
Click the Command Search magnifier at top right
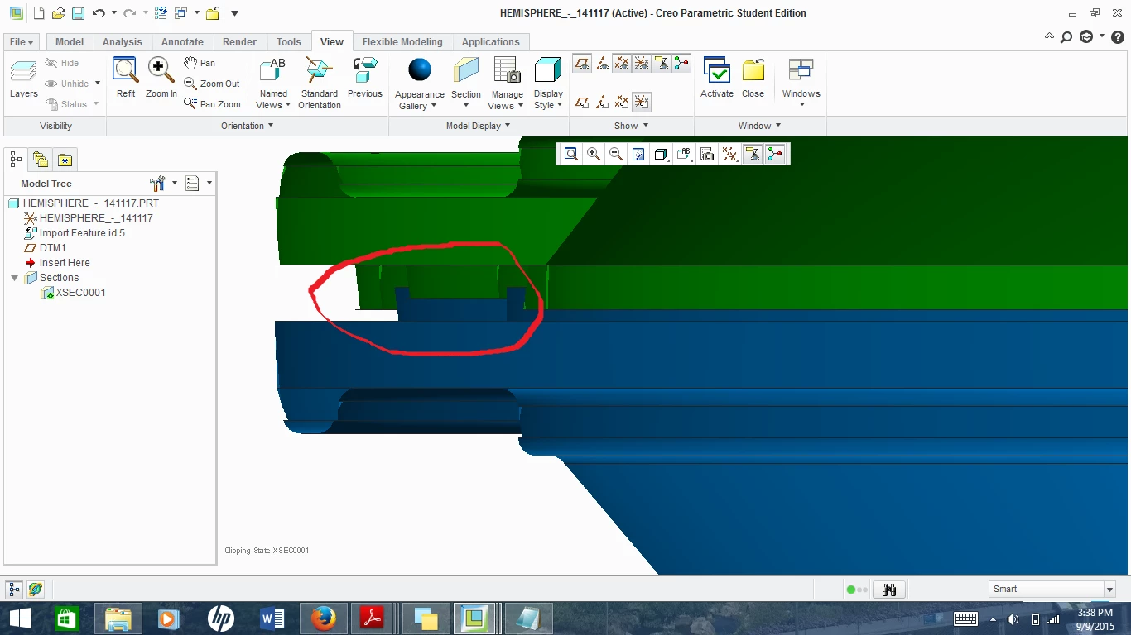[x=1066, y=36]
